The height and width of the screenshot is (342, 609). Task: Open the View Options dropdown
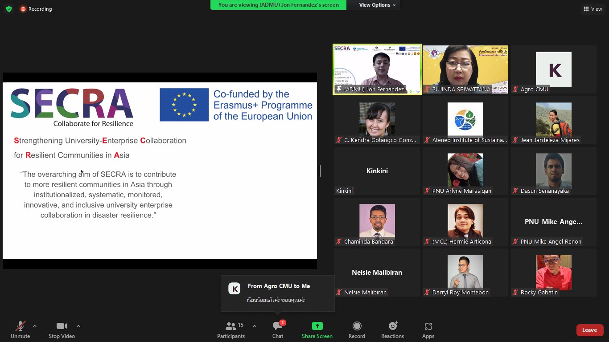click(377, 5)
